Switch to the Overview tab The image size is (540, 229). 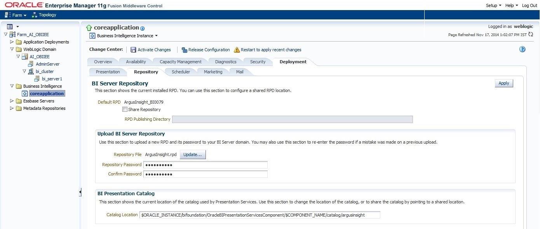[103, 62]
